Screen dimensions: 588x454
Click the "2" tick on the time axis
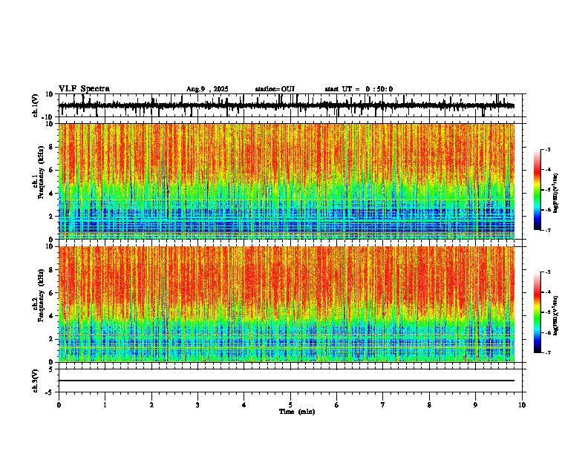click(151, 405)
